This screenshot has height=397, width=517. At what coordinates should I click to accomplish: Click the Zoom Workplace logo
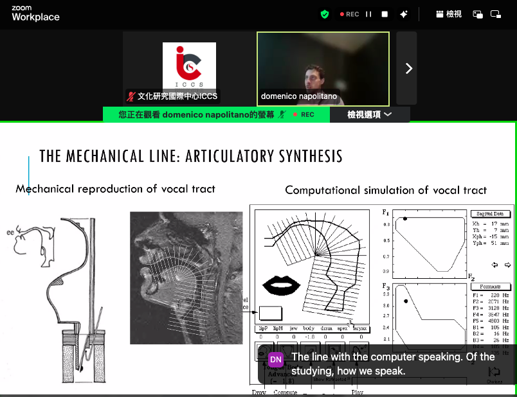click(x=35, y=13)
